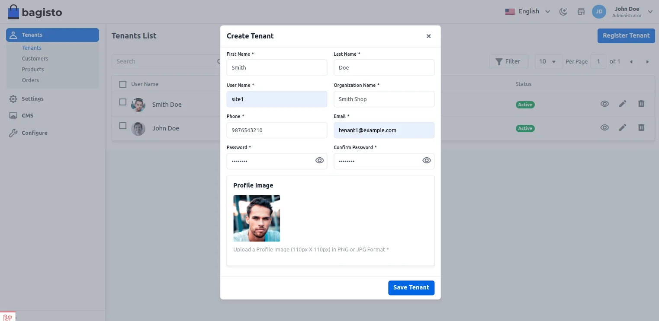Open the Settings section in the sidebar
Image resolution: width=659 pixels, height=321 pixels.
tap(32, 99)
